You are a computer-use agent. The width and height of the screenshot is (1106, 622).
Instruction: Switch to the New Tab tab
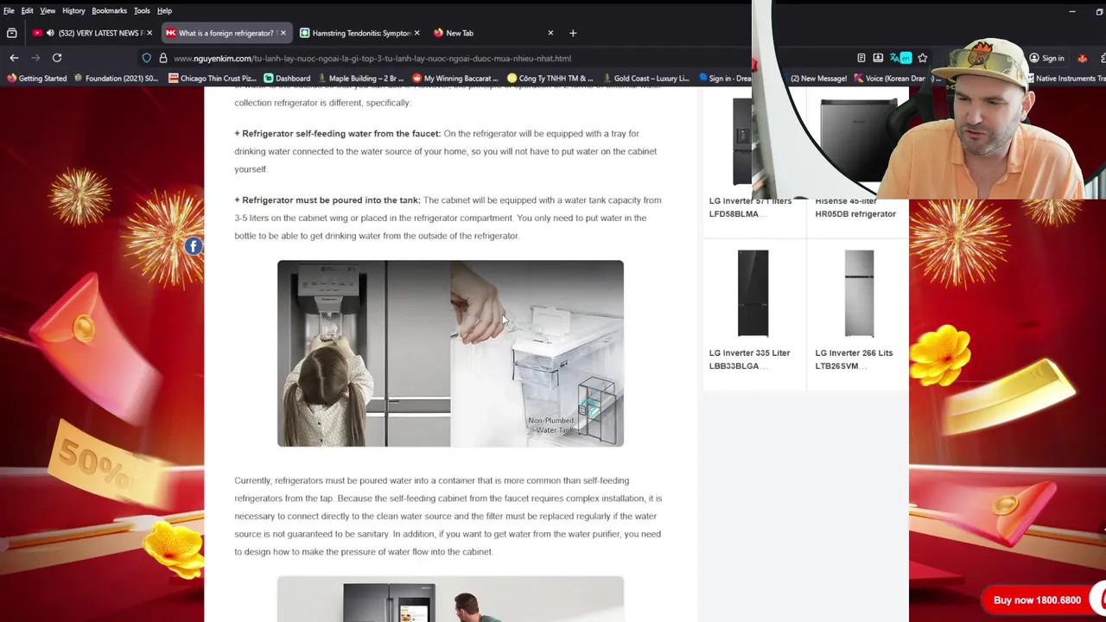[493, 33]
